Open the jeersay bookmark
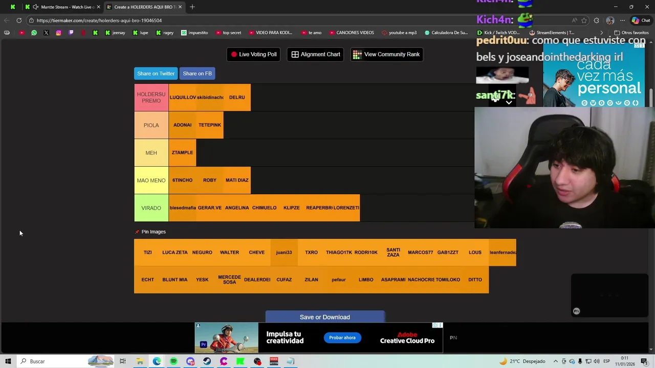 pyautogui.click(x=115, y=33)
